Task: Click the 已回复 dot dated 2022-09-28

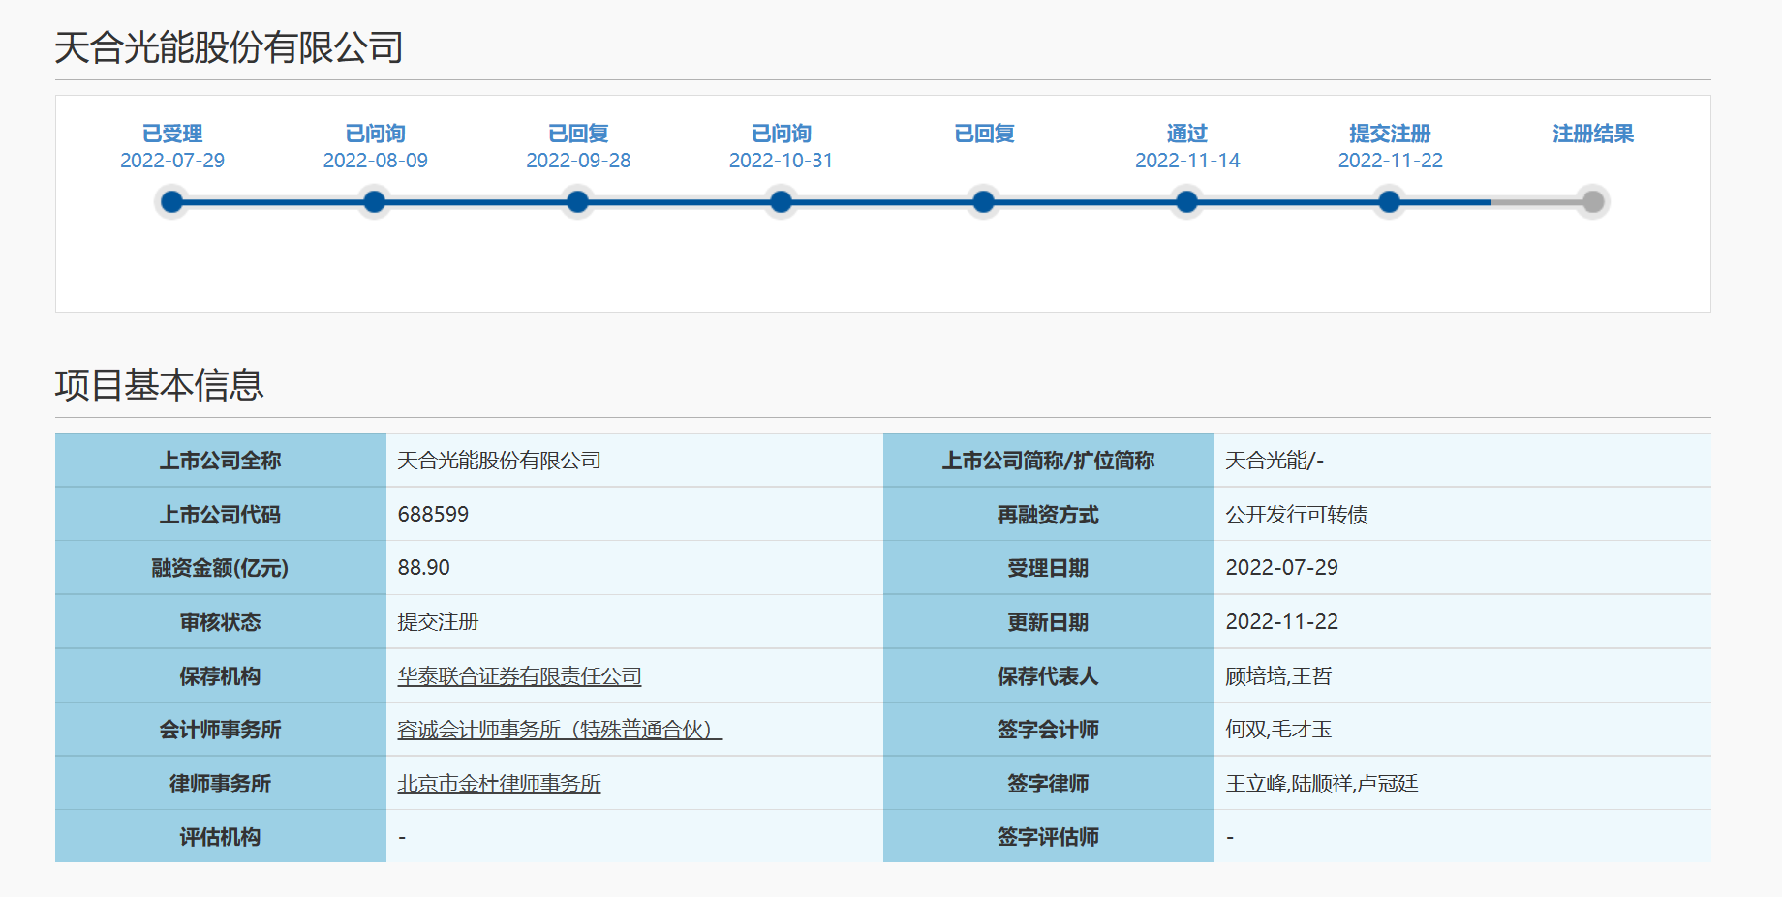Action: 578,202
